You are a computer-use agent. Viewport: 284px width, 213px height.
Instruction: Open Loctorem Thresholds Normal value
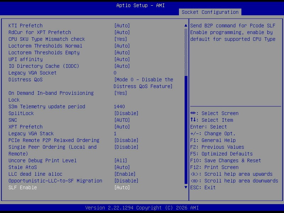[122, 46]
